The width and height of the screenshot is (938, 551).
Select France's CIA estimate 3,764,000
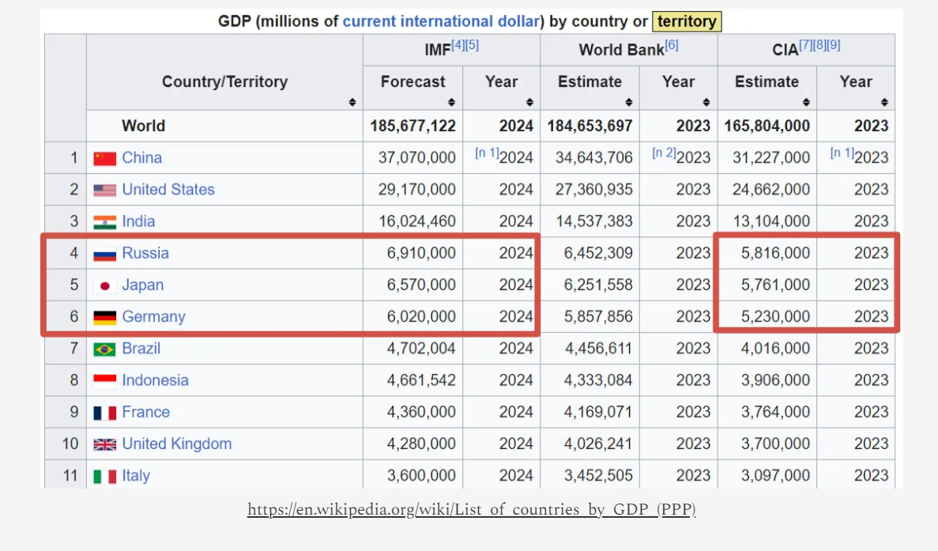coord(775,412)
